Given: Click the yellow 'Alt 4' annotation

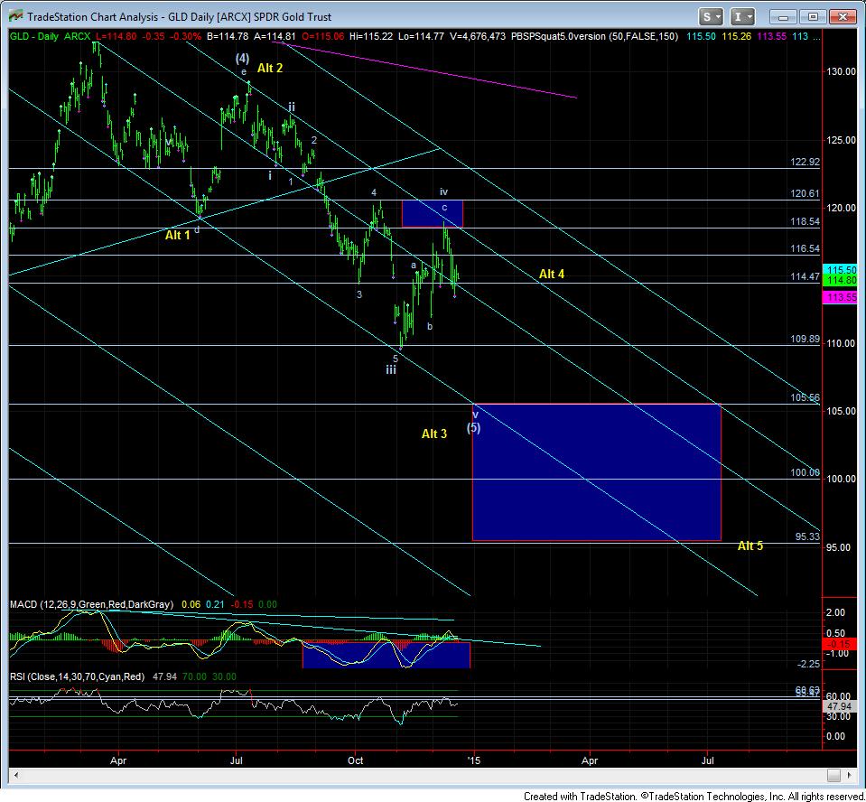Looking at the screenshot, I should 551,274.
